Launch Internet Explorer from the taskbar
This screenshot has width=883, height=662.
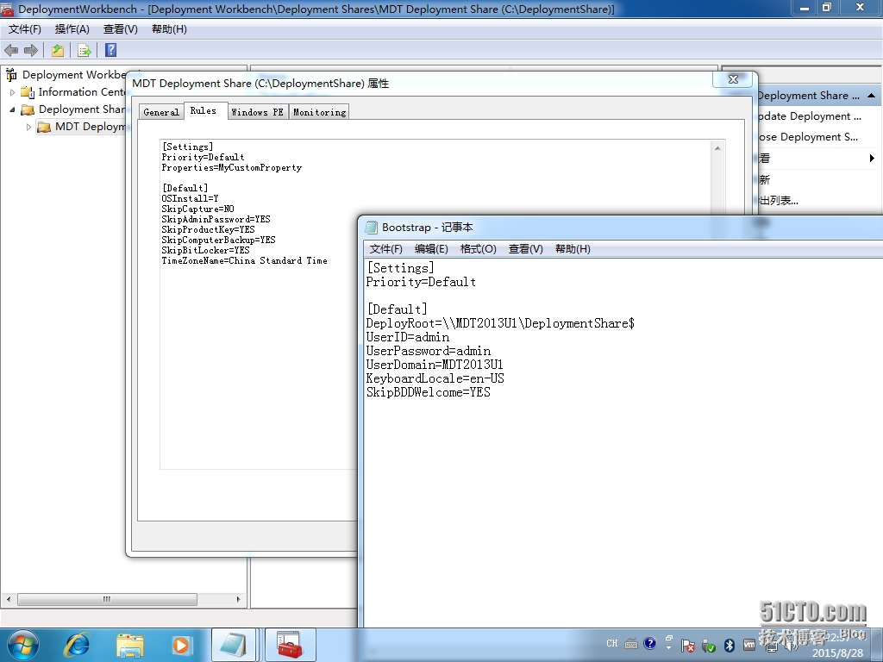pyautogui.click(x=77, y=645)
